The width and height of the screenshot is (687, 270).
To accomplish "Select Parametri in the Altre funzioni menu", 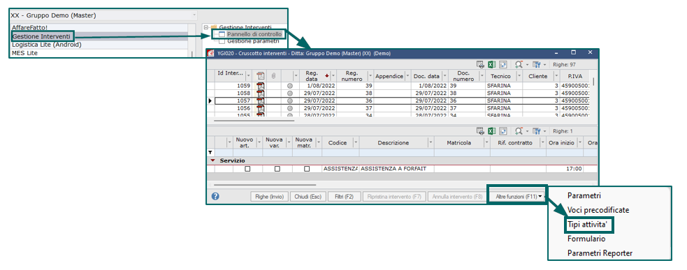I will pyautogui.click(x=584, y=195).
